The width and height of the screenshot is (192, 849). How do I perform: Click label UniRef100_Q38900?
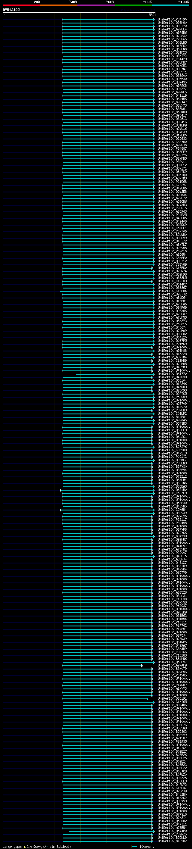click(172, 76)
